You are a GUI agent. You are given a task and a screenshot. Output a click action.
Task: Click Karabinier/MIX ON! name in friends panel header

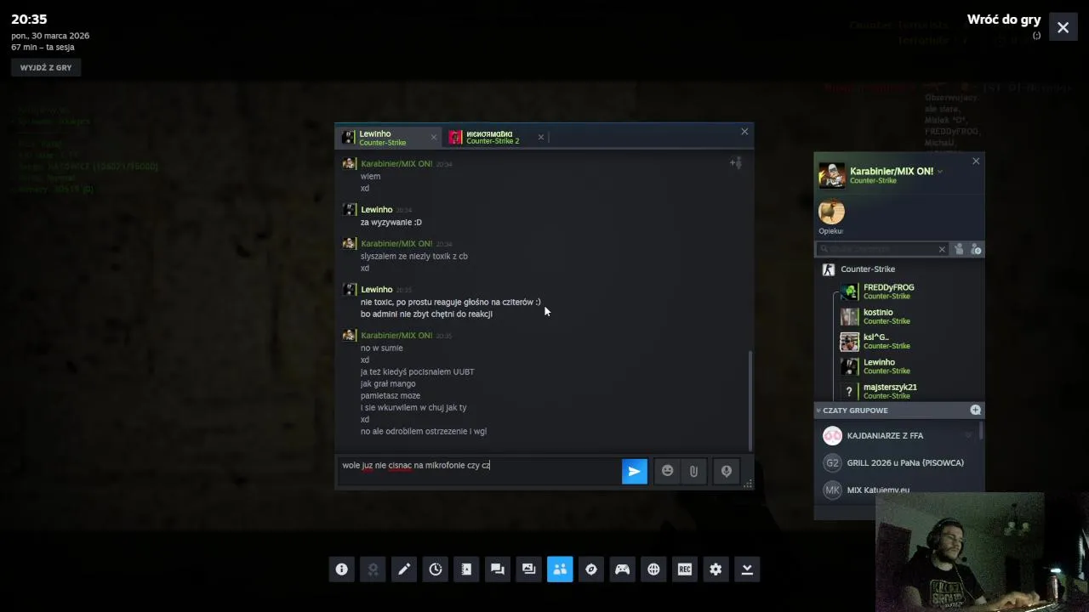(x=891, y=171)
